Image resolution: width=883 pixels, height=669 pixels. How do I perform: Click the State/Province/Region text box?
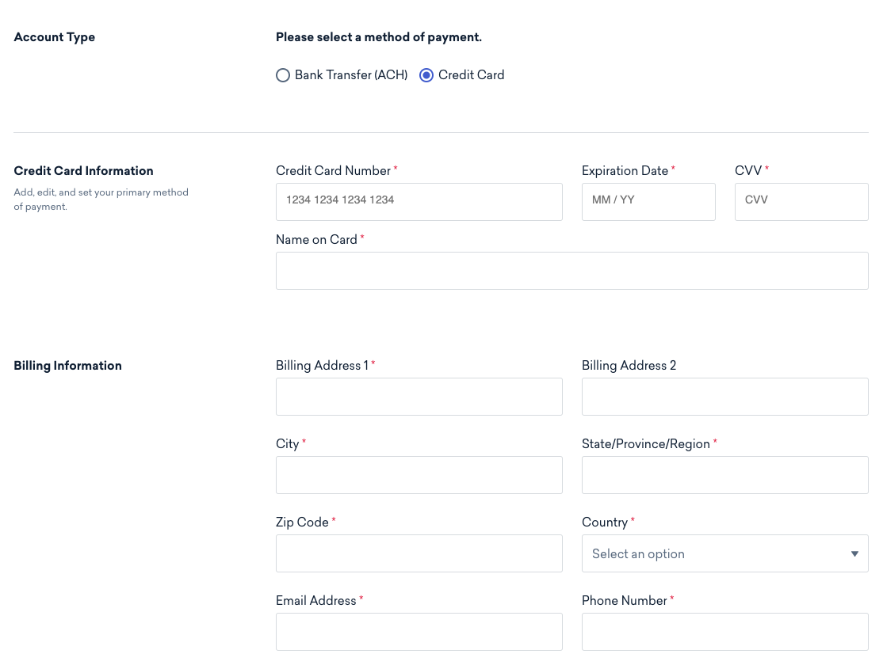724,474
